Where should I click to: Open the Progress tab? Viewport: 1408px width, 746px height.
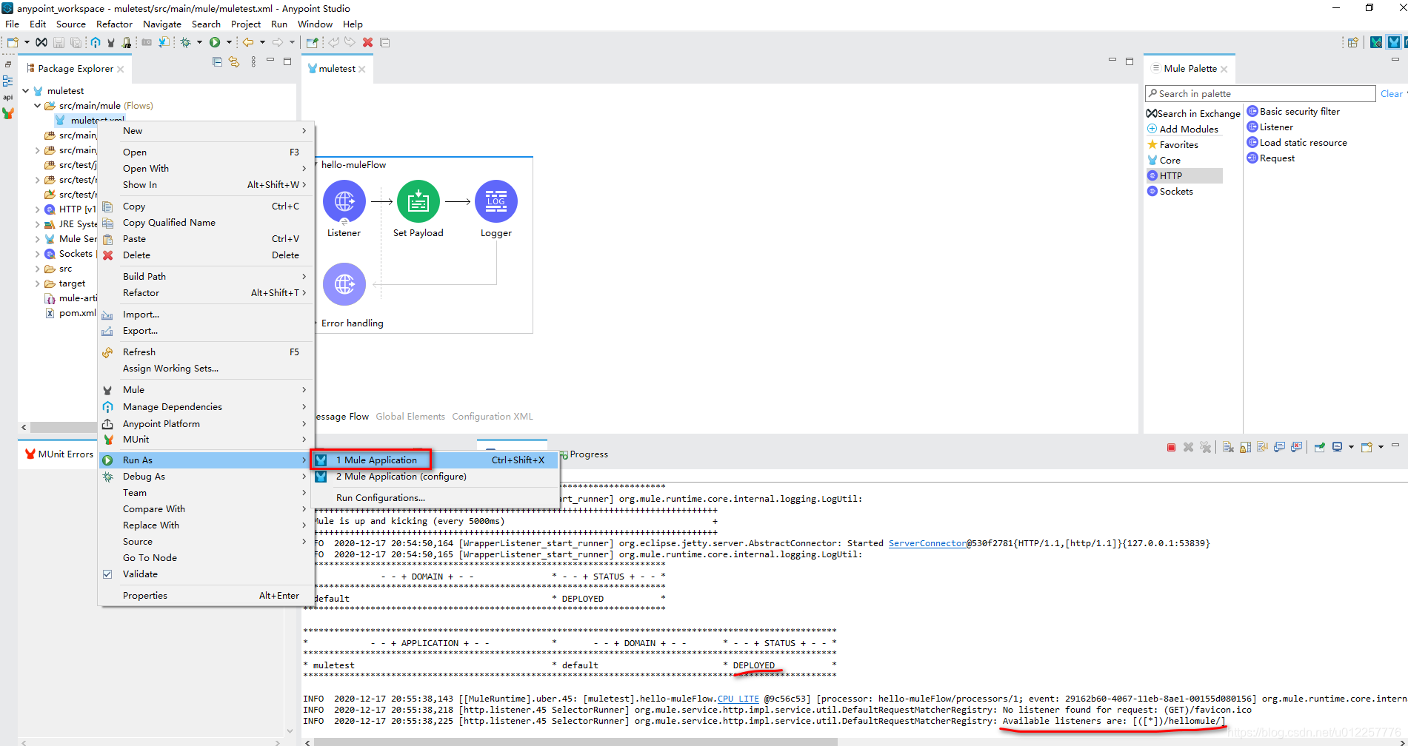pos(584,454)
